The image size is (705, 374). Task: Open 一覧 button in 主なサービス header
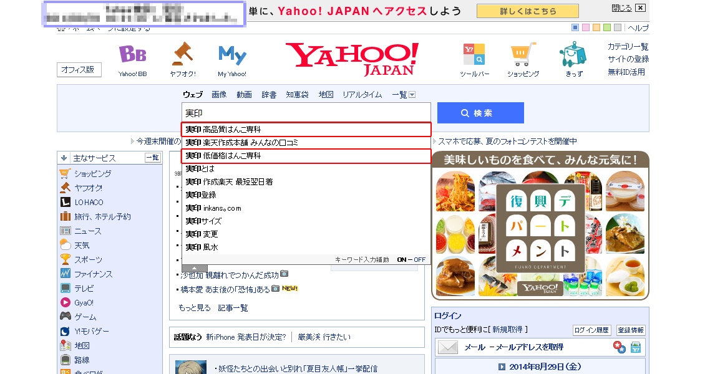153,158
